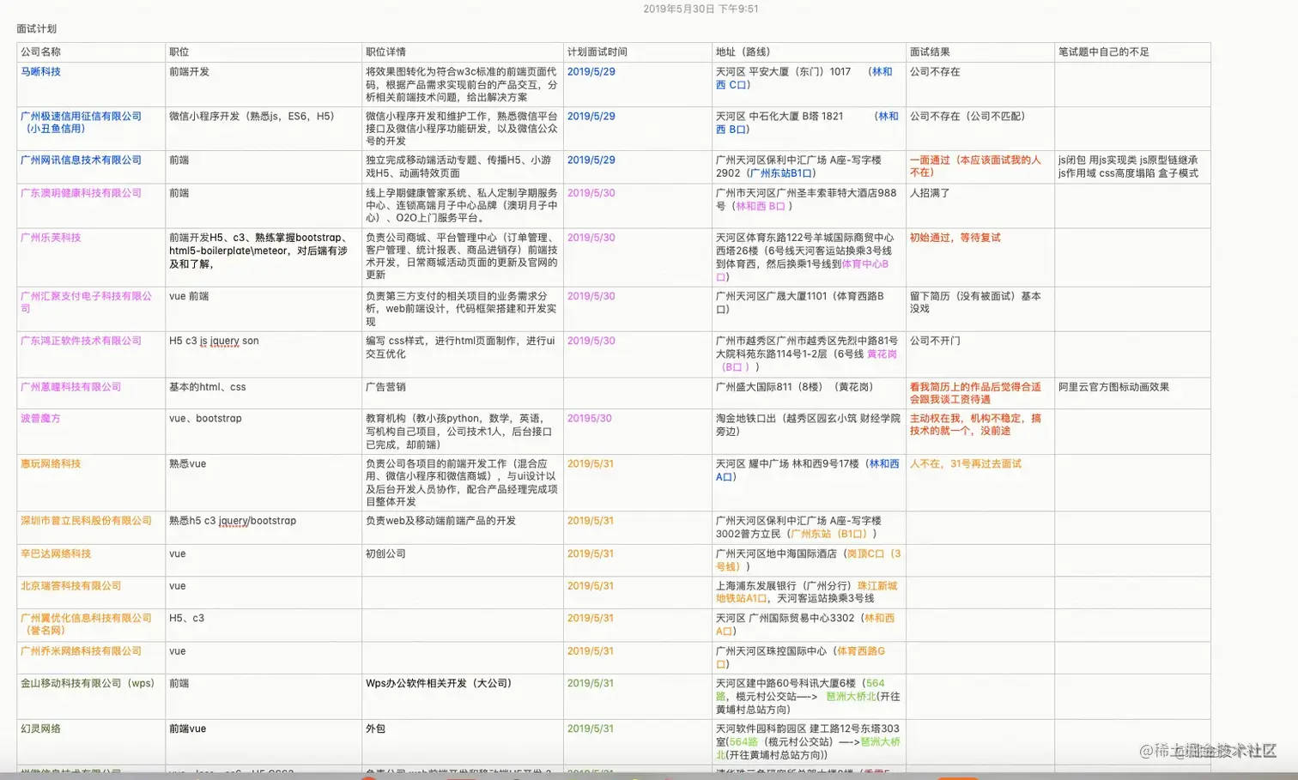Click the 深圳市普立民科股份有限公司 company name

[86, 521]
